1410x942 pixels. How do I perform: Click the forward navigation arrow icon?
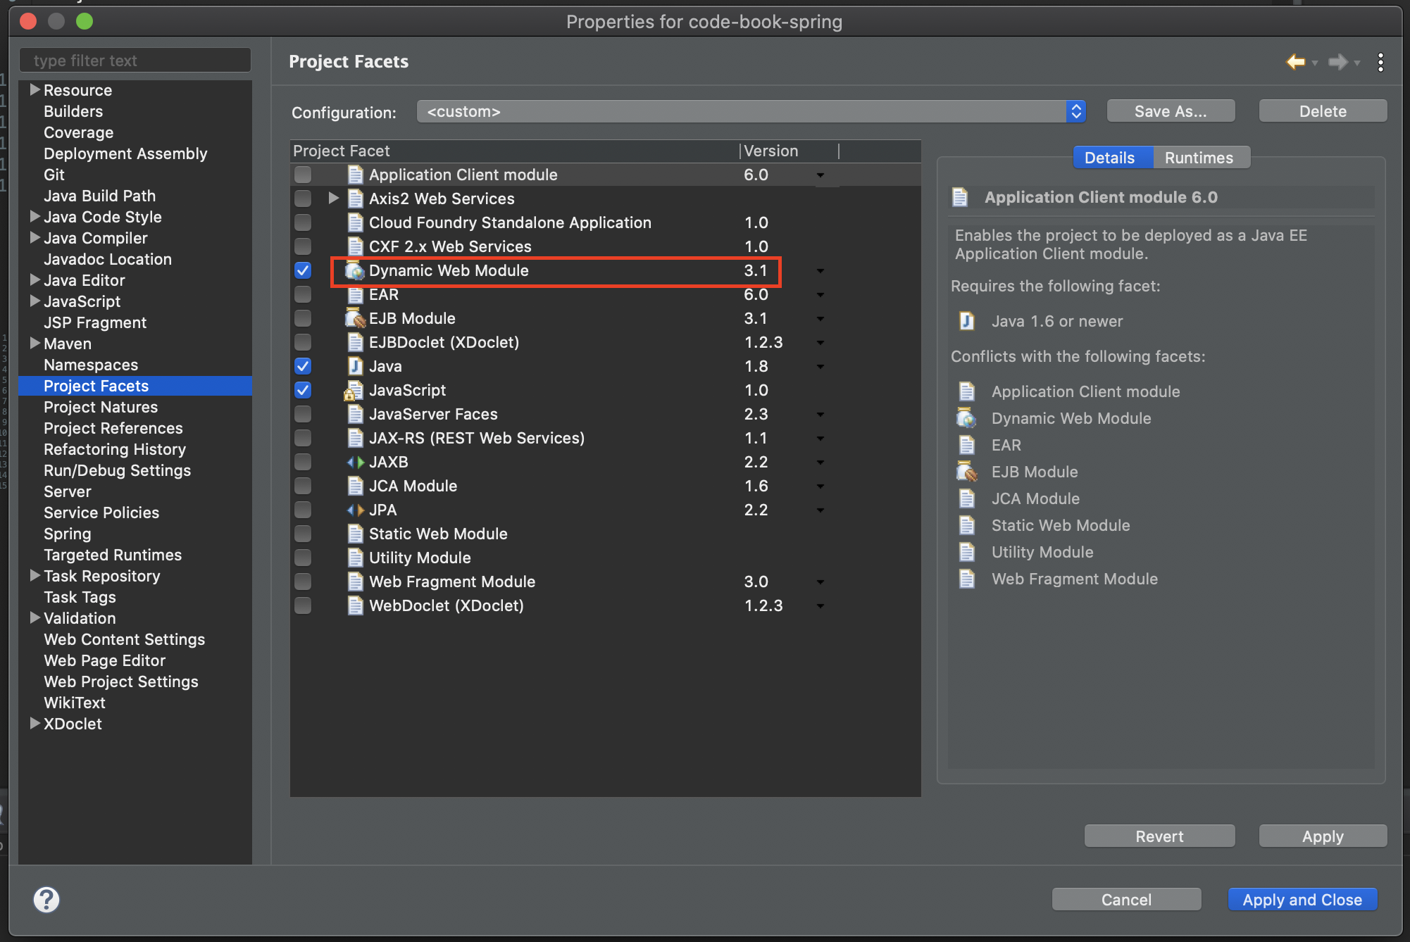pyautogui.click(x=1337, y=62)
